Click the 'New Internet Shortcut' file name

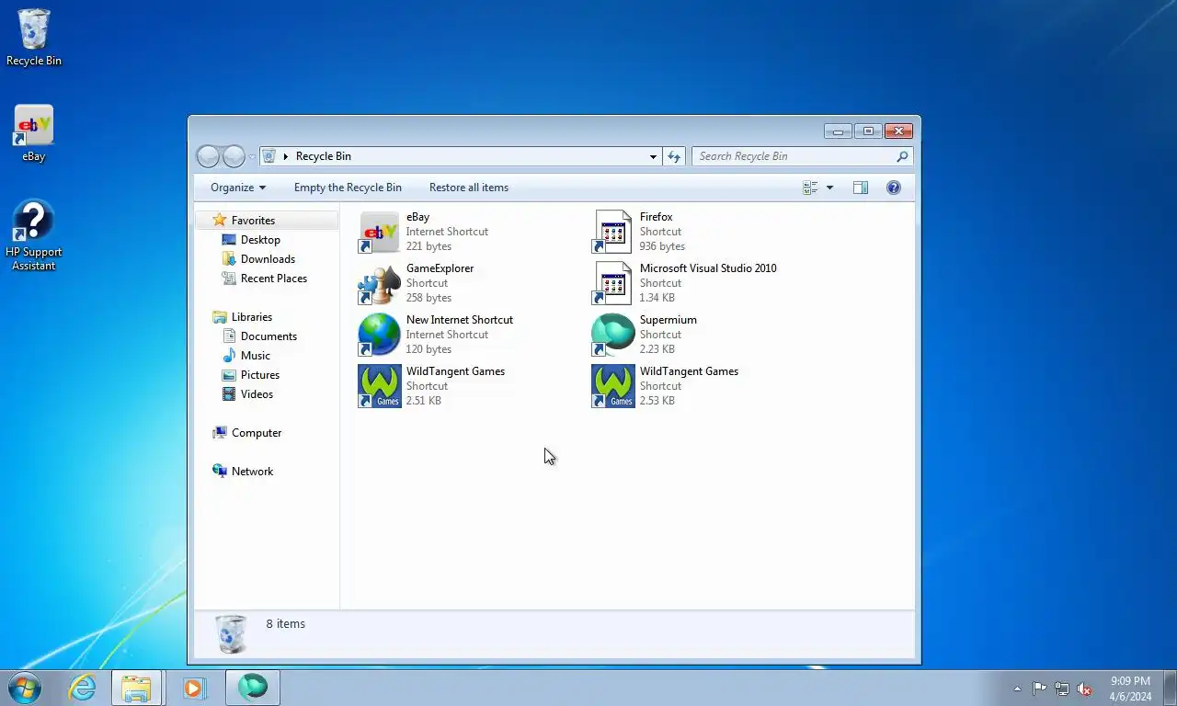460,320
